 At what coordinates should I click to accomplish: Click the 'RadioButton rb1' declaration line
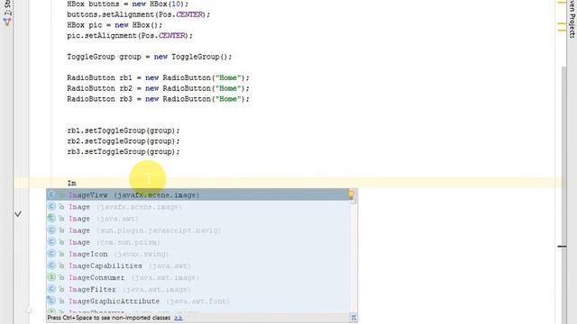pyautogui.click(x=159, y=78)
